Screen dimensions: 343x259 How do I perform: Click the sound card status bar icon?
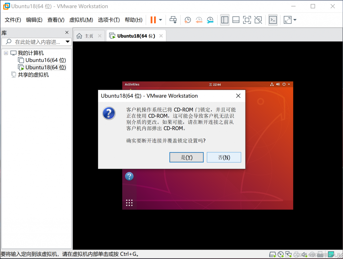coord(304,254)
